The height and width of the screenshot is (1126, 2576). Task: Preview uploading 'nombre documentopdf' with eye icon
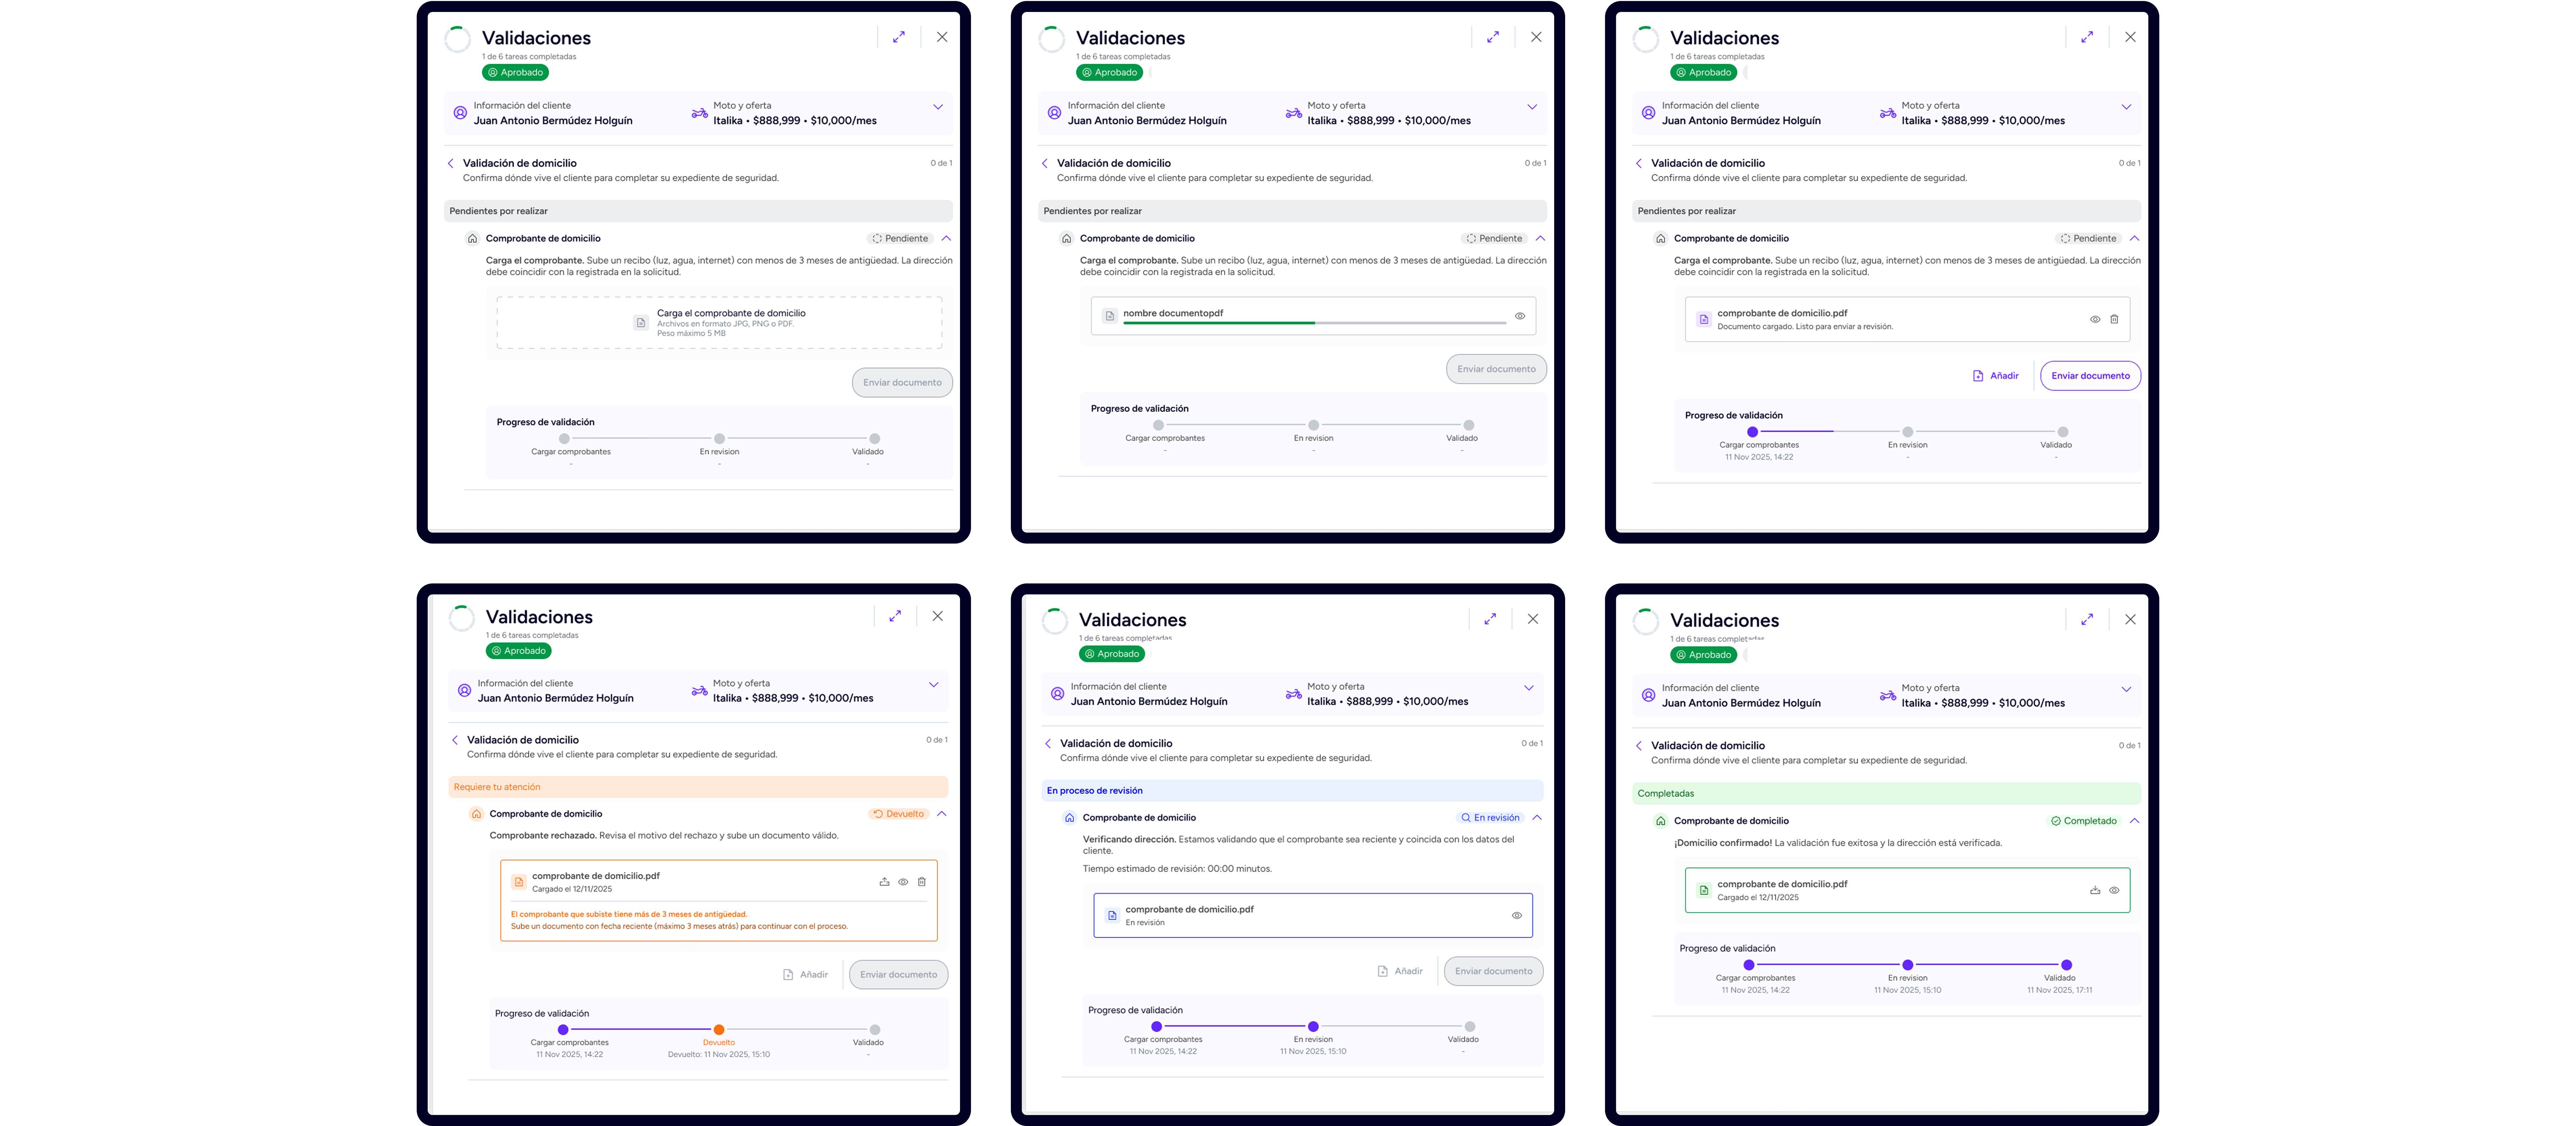tap(1520, 316)
